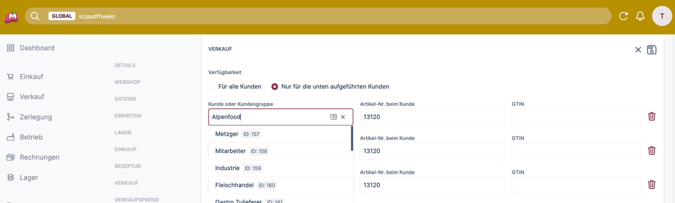Screen dimensions: 675x203
Task: Select 'Nur für die unten aufgeführten Kunden'
Action: [275, 87]
